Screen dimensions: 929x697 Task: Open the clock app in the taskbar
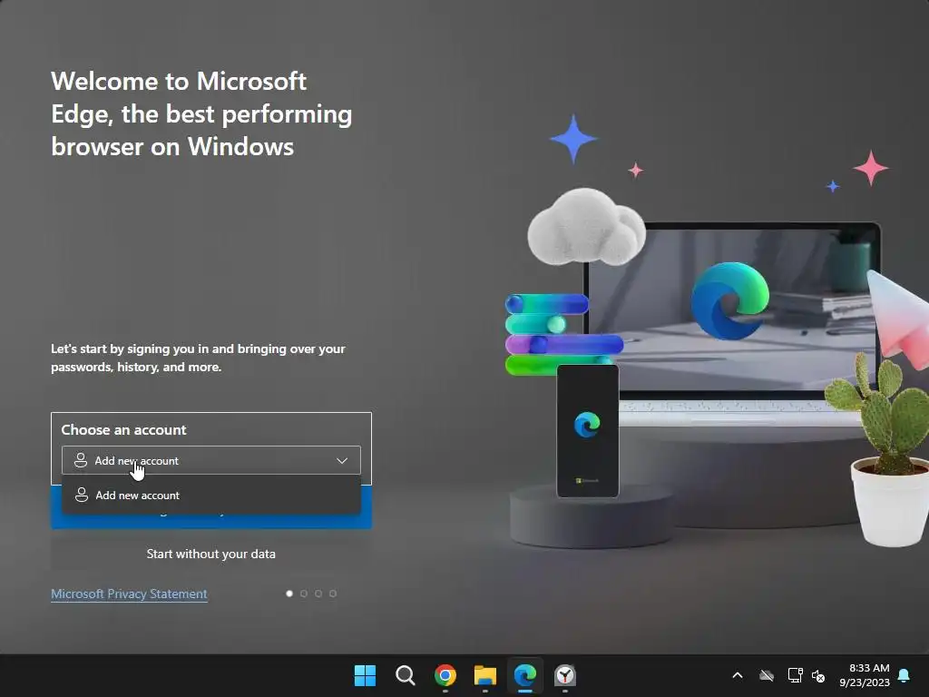tap(564, 675)
